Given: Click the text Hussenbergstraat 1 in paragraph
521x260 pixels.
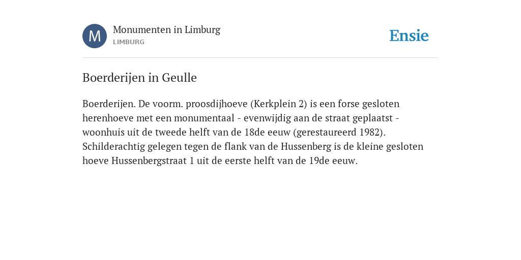Looking at the screenshot, I should point(153,161).
